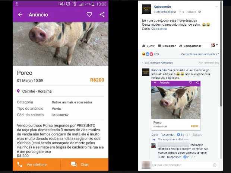View the post reaction emojis list
The height and width of the screenshot is (173, 231).
click(x=148, y=54)
